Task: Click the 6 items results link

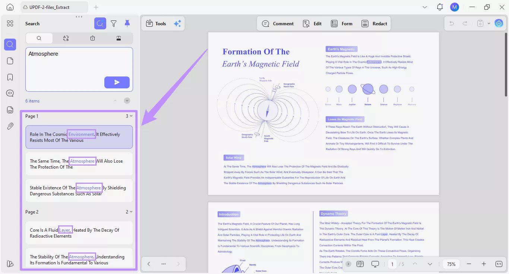Action: (x=32, y=101)
